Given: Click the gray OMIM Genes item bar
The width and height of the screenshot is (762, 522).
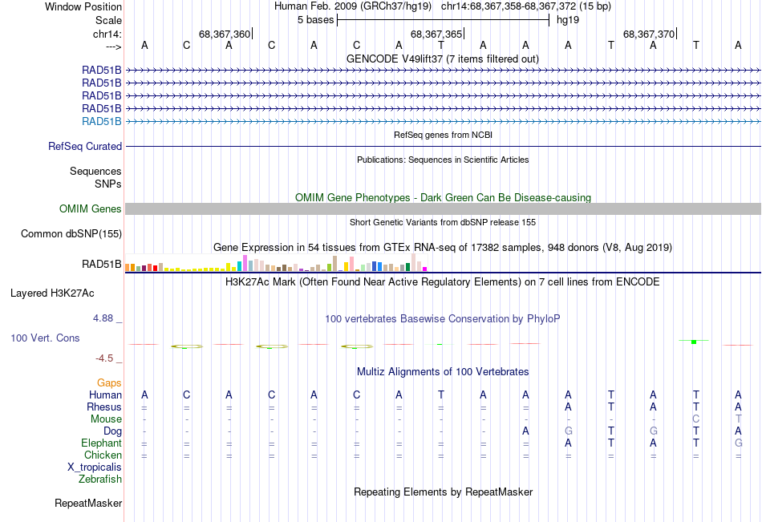Looking at the screenshot, I should (443, 209).
